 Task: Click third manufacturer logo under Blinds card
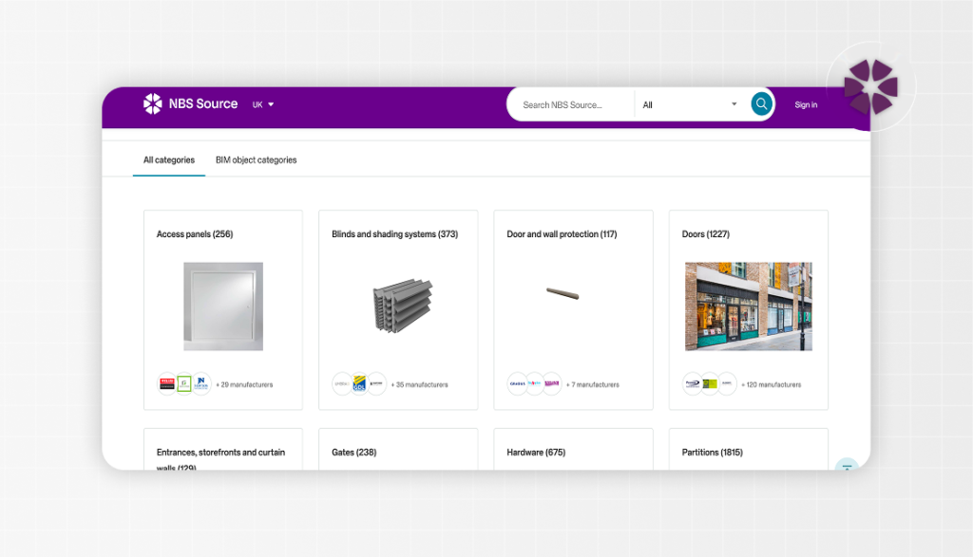tap(376, 384)
